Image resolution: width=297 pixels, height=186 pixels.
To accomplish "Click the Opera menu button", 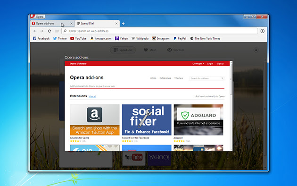I will pos(38,17).
